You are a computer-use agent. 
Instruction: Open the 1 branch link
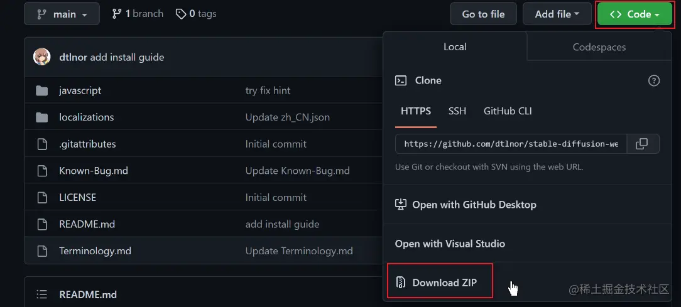pos(138,14)
